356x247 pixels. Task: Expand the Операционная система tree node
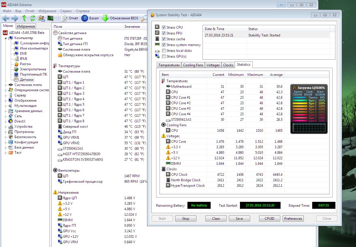(x=6, y=90)
